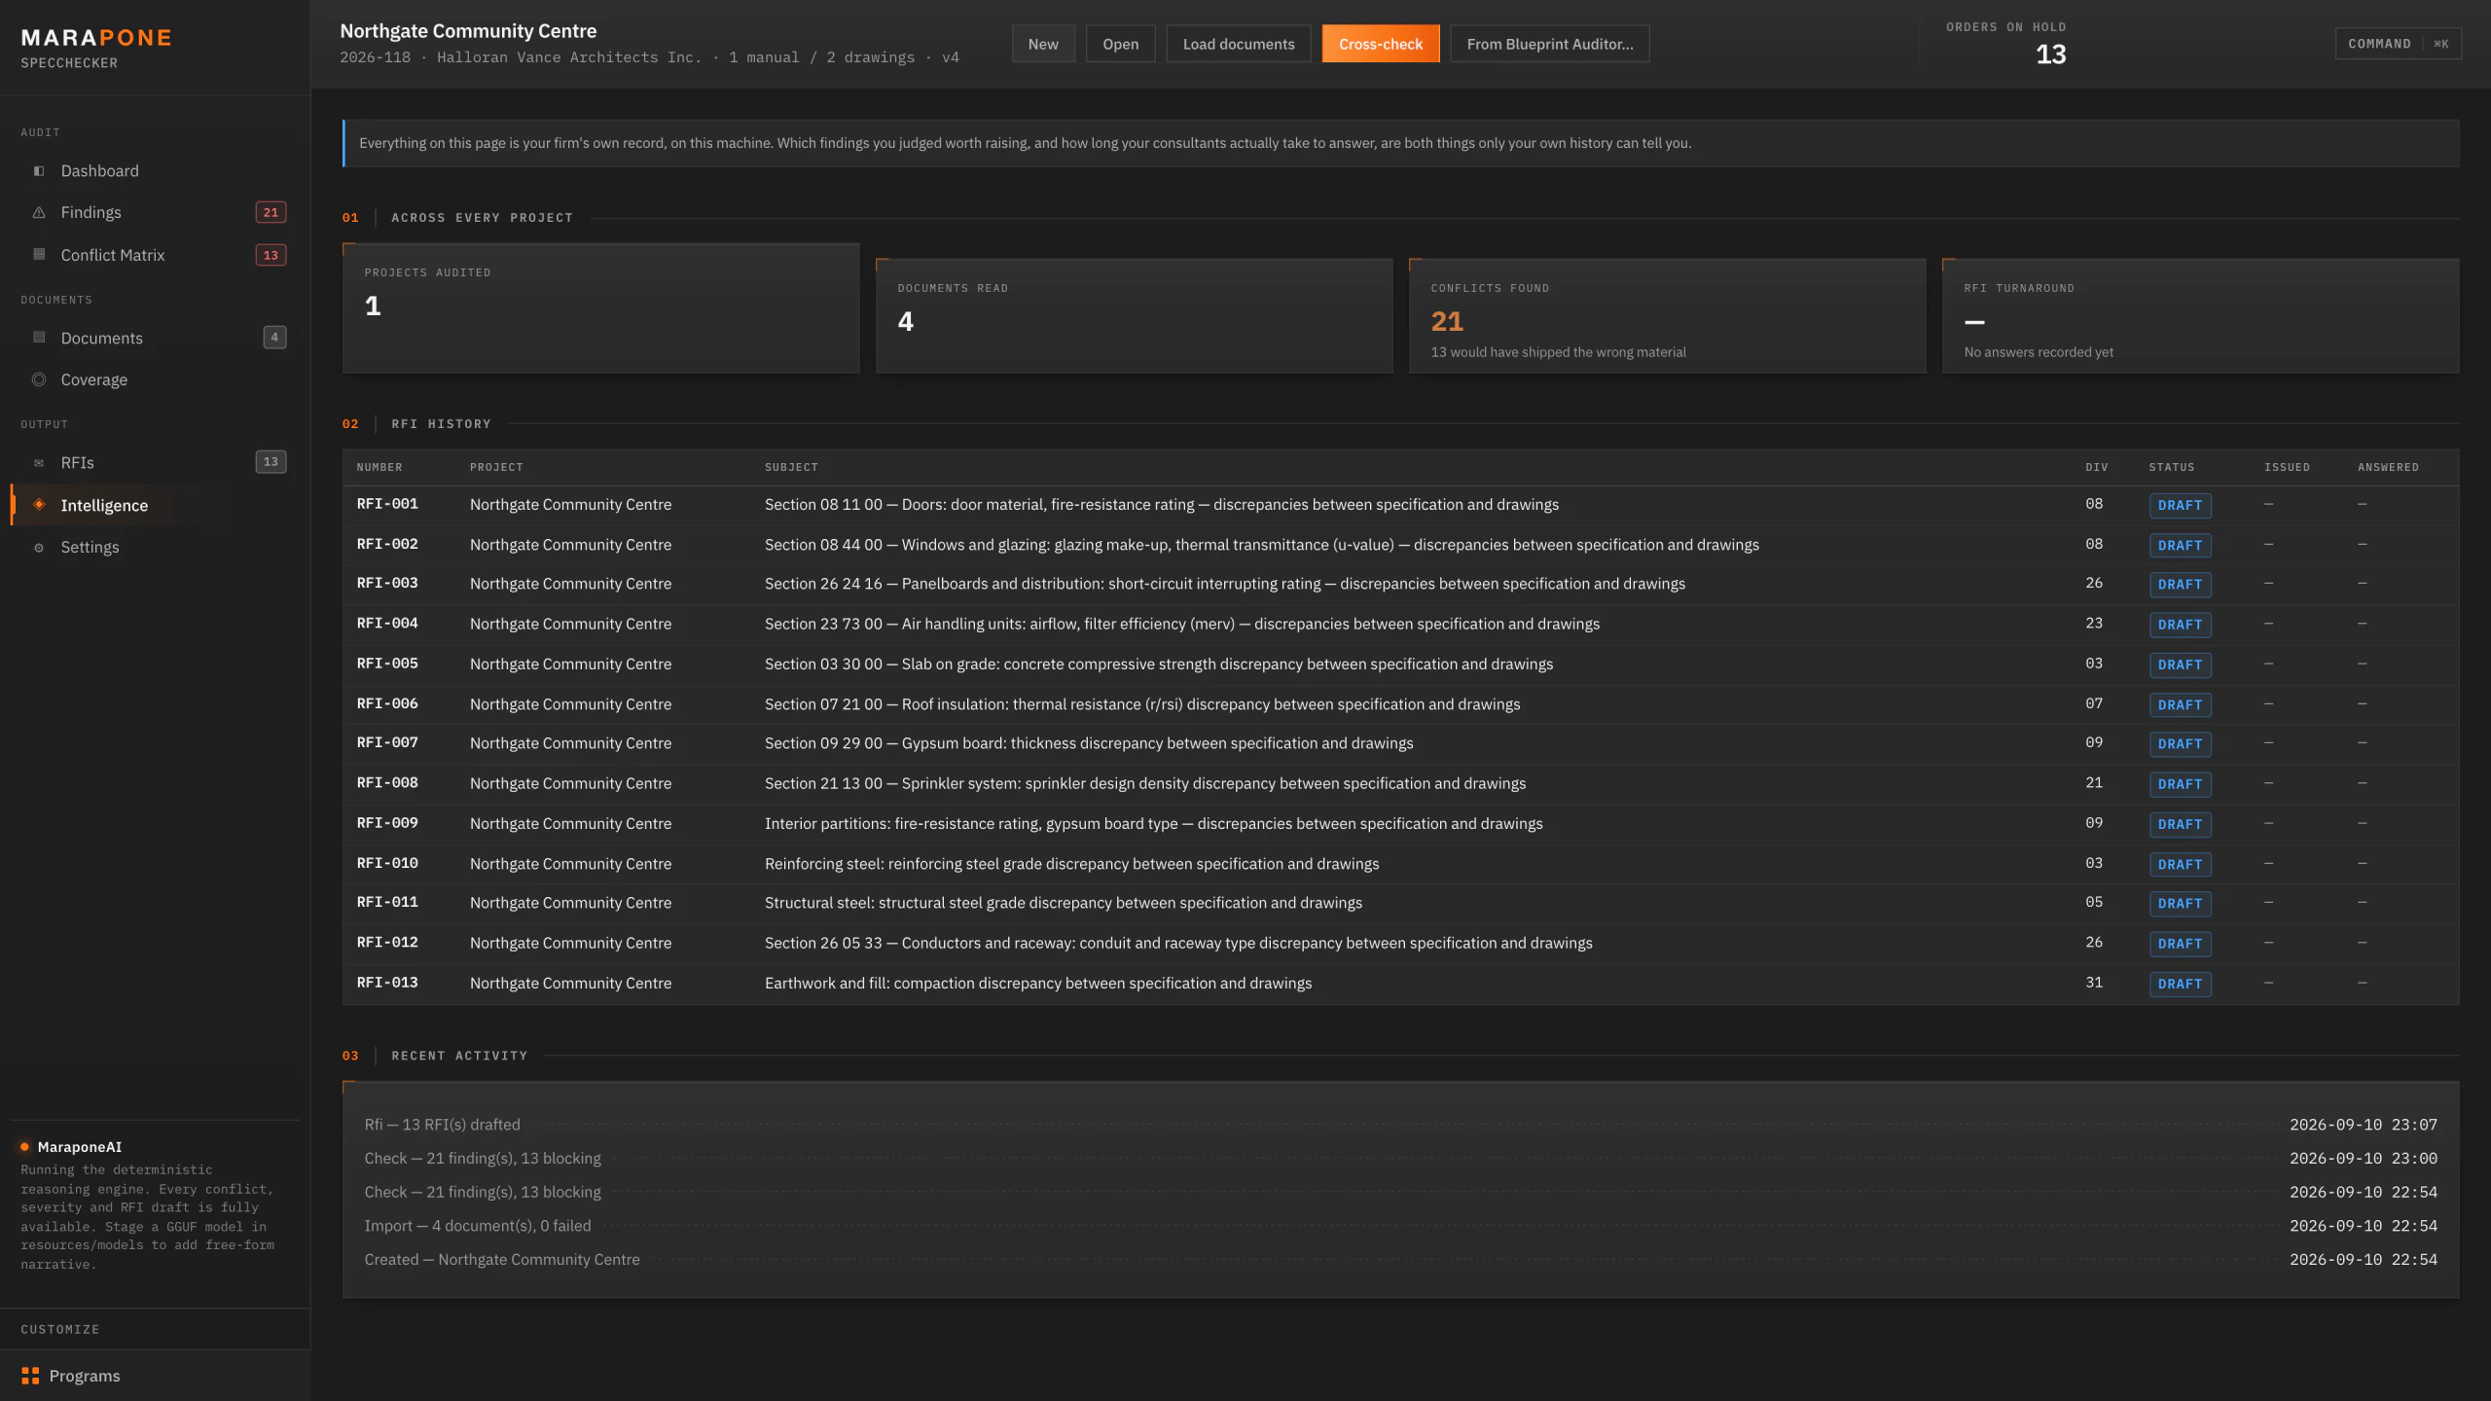This screenshot has height=1401, width=2491.
Task: Select the Documents list icon in sidebar
Action: tap(39, 338)
